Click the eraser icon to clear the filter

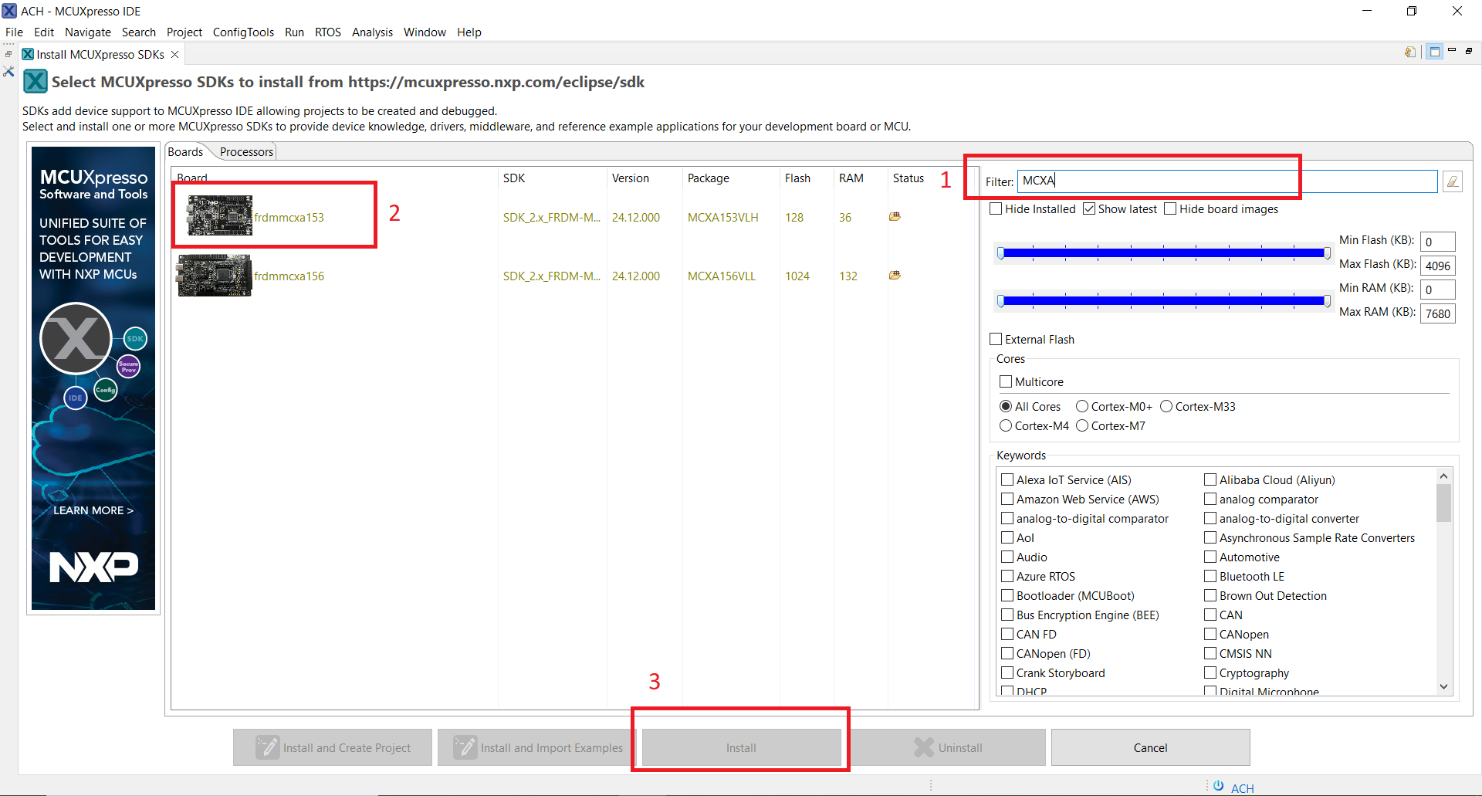1452,181
